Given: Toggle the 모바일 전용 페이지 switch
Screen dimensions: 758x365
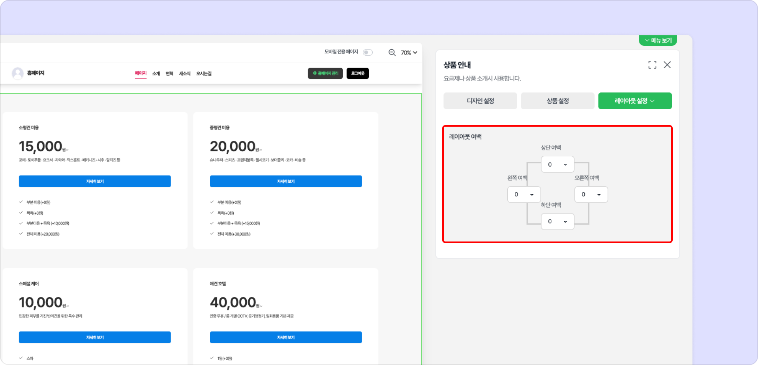Looking at the screenshot, I should [x=368, y=52].
